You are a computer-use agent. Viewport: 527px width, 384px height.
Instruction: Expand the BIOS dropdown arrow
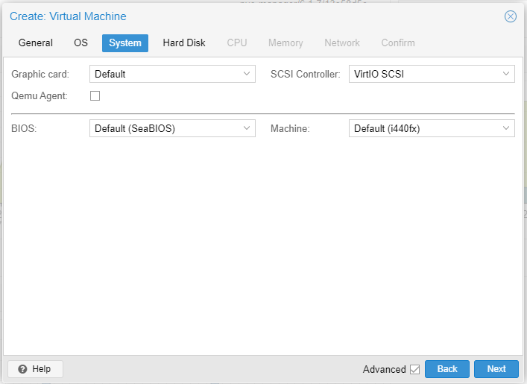pos(247,128)
